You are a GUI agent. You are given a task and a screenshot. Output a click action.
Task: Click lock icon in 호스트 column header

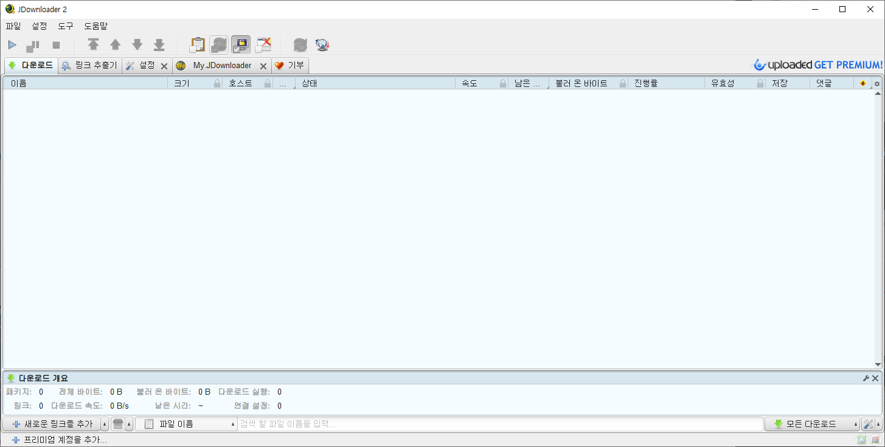click(268, 84)
